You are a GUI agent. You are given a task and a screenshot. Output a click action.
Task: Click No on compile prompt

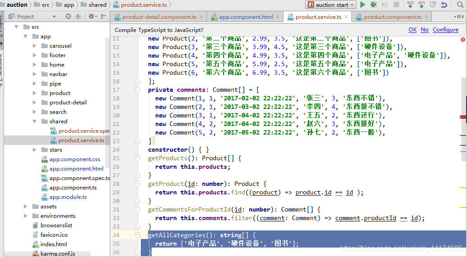click(425, 30)
